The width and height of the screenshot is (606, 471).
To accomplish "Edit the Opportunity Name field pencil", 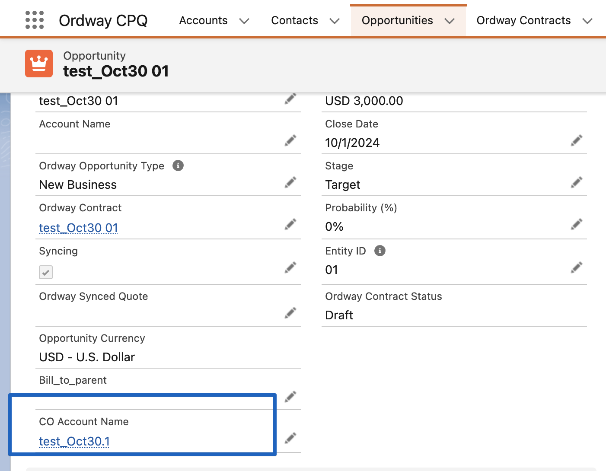I will click(x=290, y=99).
